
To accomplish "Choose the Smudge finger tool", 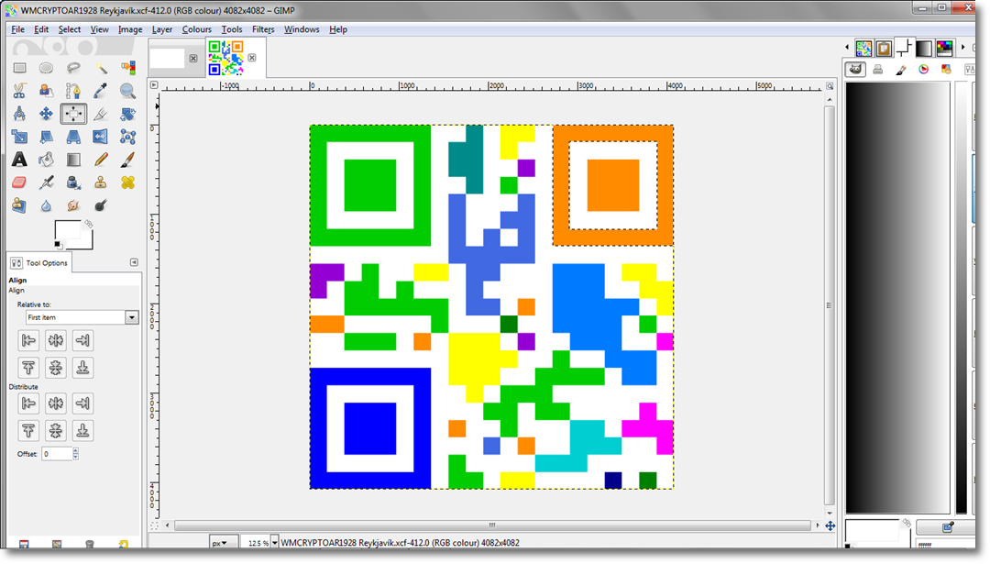I will 73,205.
